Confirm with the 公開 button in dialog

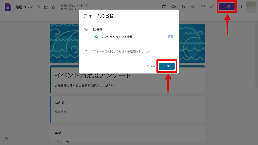(x=167, y=66)
